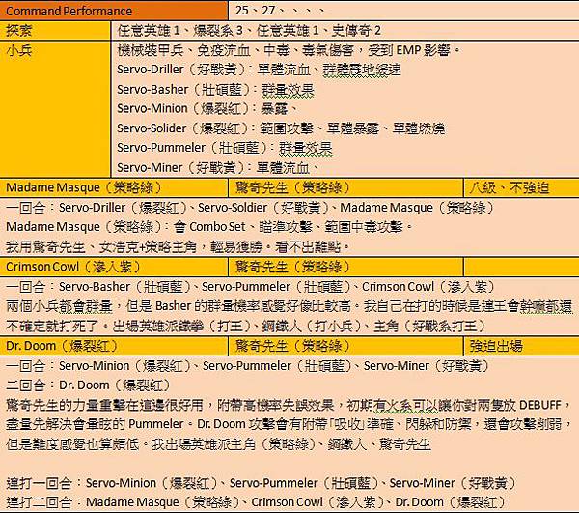Click the "小兵" label cell
This screenshot has width=579, height=513.
pos(55,108)
